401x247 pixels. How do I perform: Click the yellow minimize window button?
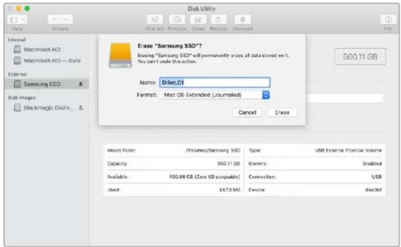coord(18,9)
